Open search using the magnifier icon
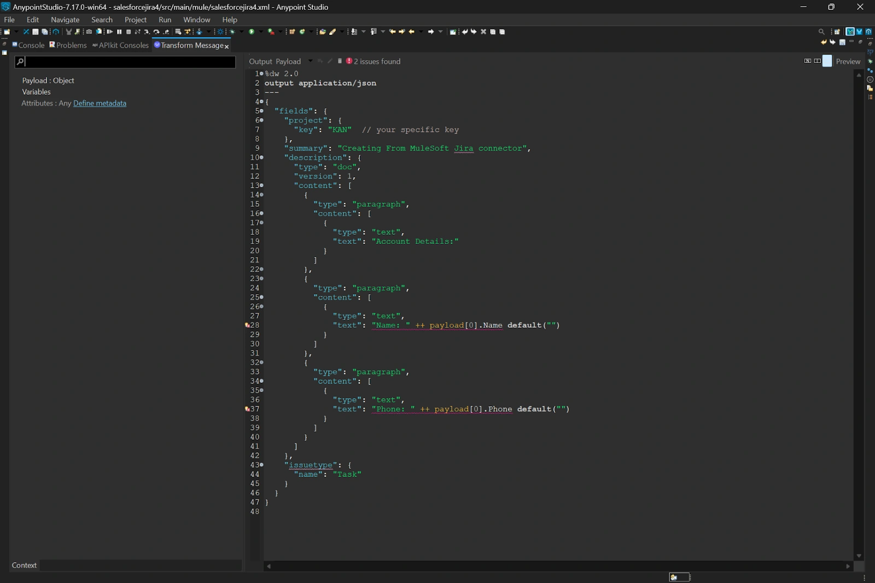Viewport: 875px width, 583px height. click(x=821, y=32)
